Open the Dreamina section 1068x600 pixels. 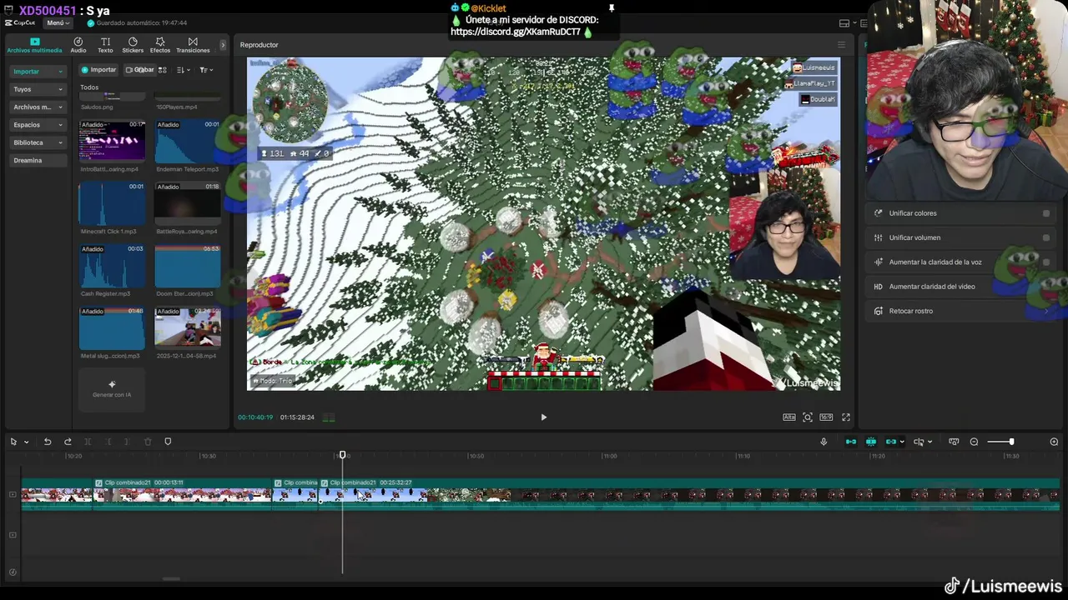(x=38, y=160)
